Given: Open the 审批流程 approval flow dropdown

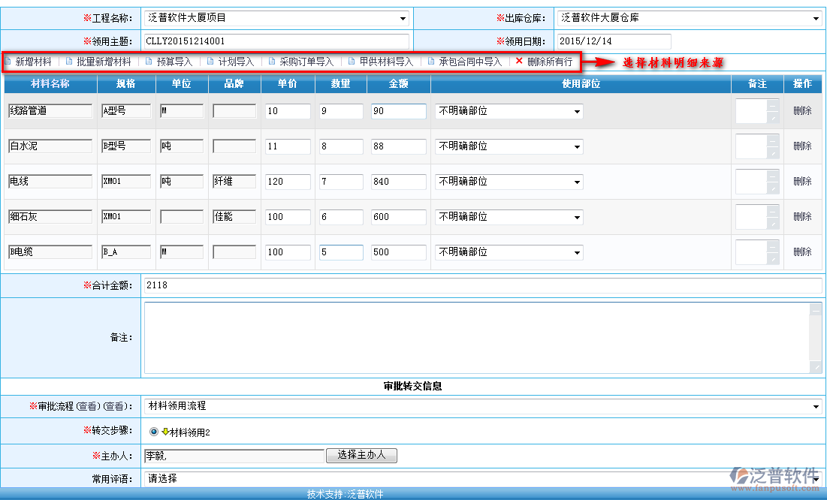Looking at the screenshot, I should tap(816, 407).
